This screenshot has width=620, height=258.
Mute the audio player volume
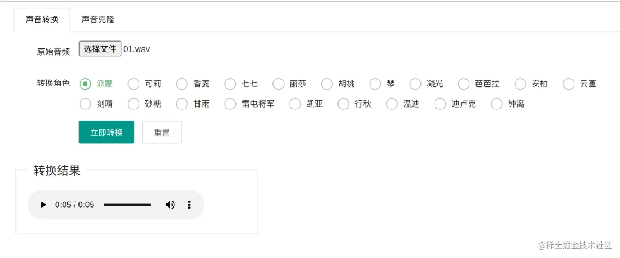(170, 205)
